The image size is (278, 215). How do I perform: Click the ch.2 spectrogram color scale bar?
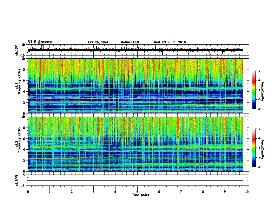click(x=254, y=148)
